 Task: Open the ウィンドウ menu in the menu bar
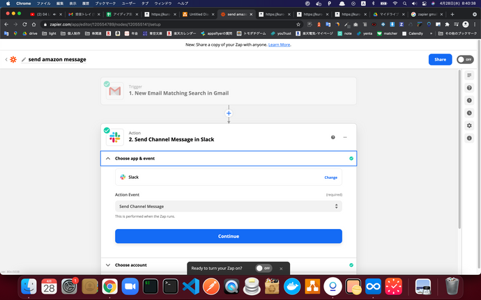coord(163,3)
